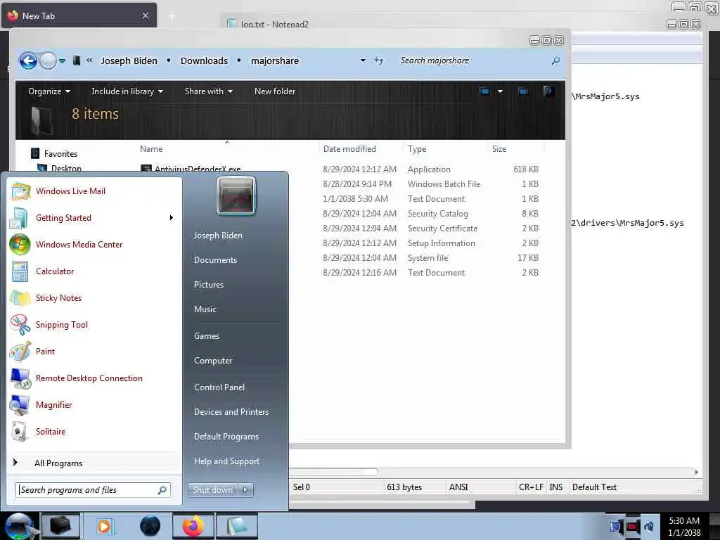The width and height of the screenshot is (720, 540).
Task: Open Devices and Printers
Action: [x=231, y=412]
